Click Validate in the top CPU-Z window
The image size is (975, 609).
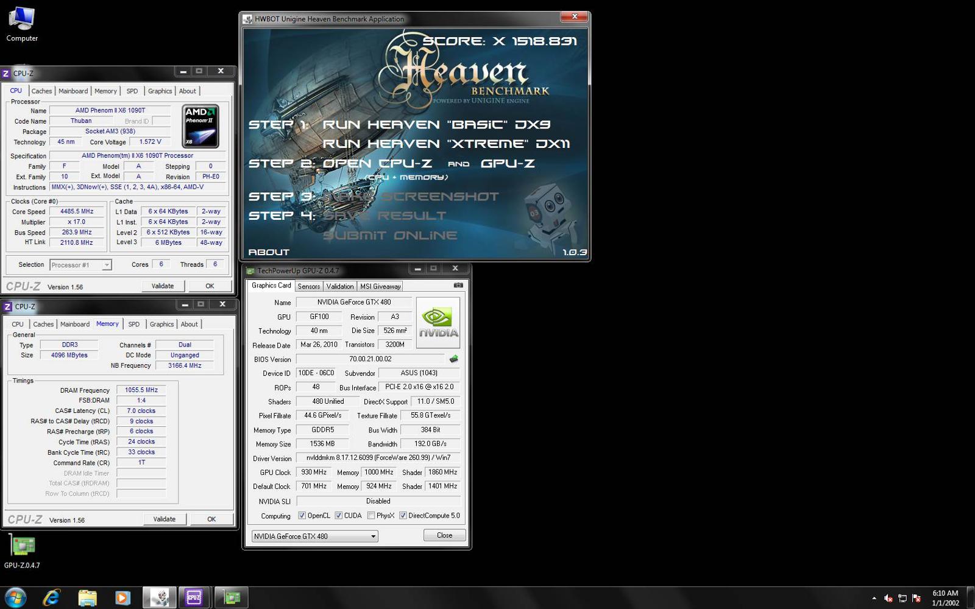click(163, 286)
